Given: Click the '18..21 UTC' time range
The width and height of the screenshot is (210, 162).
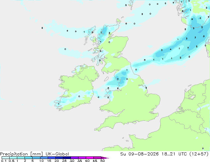Looking at the screenshot, I should (174, 154).
